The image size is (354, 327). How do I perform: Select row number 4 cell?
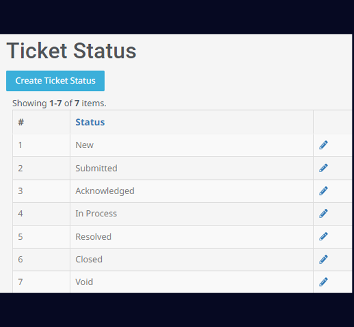[41, 214]
